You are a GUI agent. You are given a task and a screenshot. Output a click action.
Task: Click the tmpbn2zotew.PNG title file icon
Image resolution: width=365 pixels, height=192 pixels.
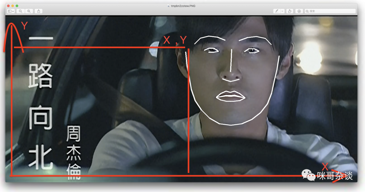click(x=169, y=6)
